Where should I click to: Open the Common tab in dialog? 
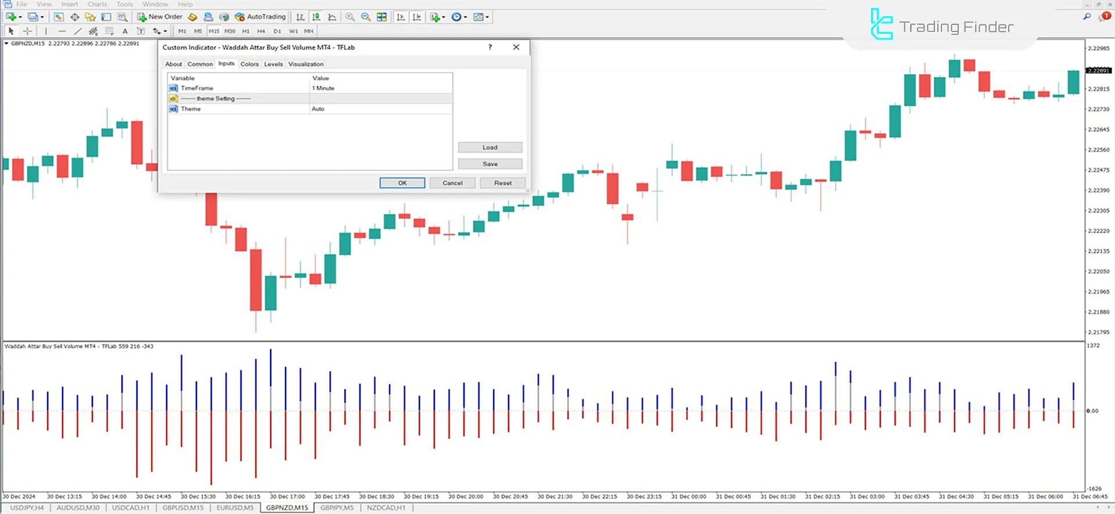[200, 64]
